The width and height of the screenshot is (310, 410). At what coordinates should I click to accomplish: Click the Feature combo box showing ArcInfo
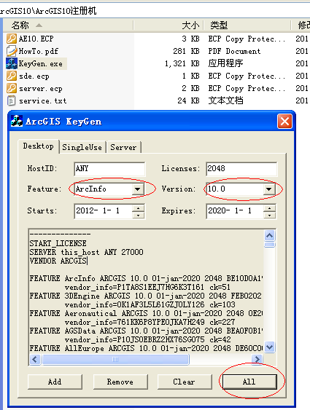(109, 189)
